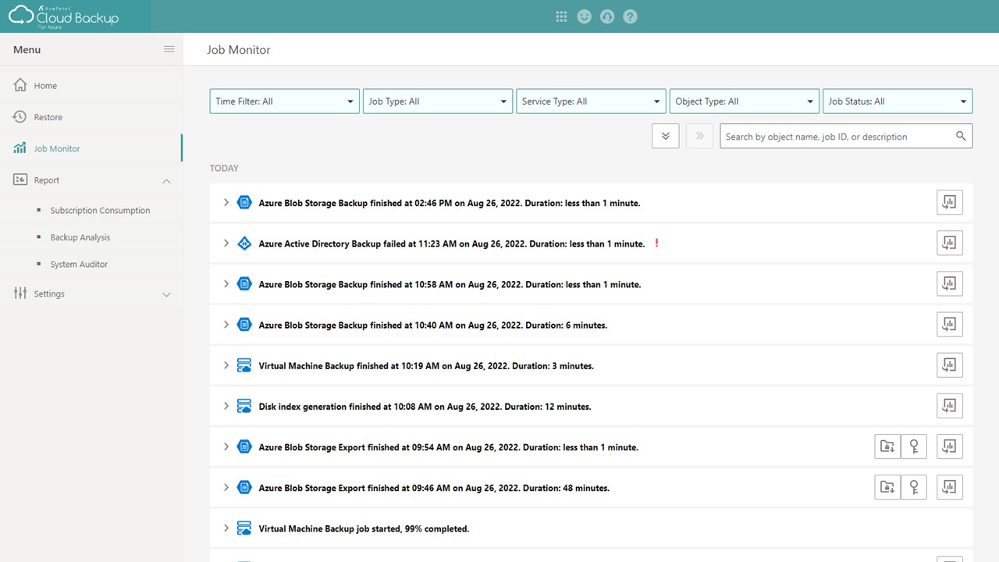The image size is (999, 562).
Task: Click key icon for 09:46 AM Export
Action: 914,487
